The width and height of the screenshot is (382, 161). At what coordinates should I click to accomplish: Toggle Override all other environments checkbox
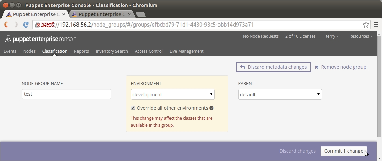(x=133, y=108)
